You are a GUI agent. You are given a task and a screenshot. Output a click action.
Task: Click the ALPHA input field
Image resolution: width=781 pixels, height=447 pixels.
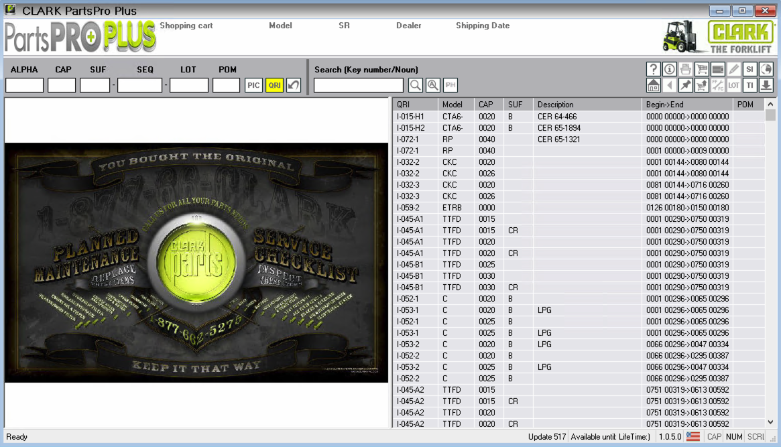click(24, 85)
